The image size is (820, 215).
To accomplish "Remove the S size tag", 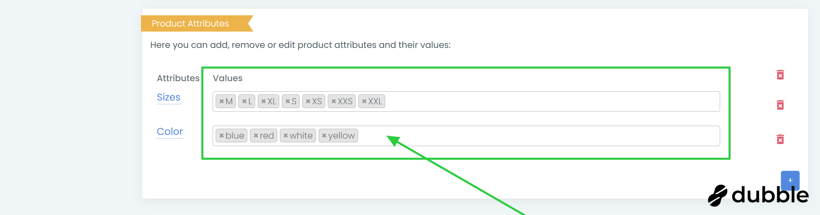I will (x=288, y=101).
